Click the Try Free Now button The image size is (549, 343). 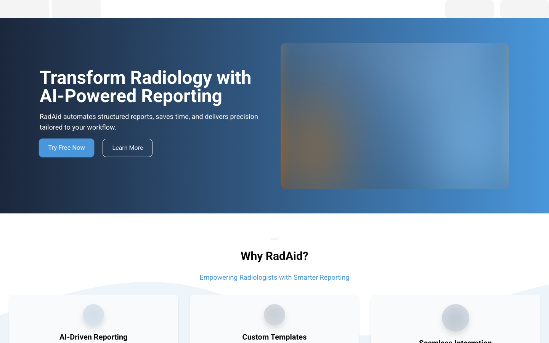point(66,148)
